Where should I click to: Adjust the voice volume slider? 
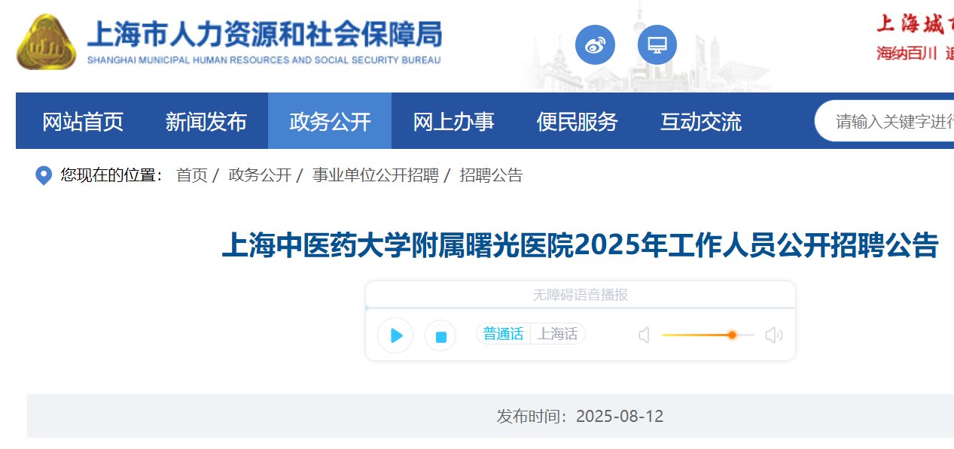pos(708,335)
